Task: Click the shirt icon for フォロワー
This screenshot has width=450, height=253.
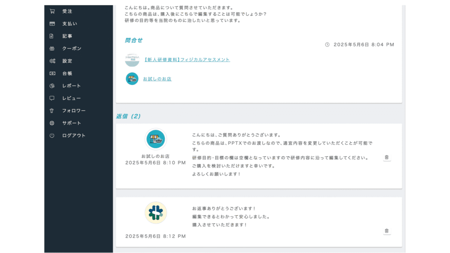Action: (52, 110)
